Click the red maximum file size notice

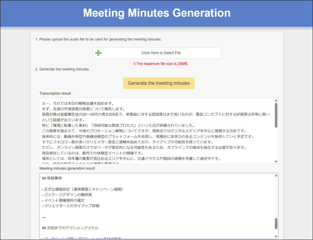coord(160,64)
